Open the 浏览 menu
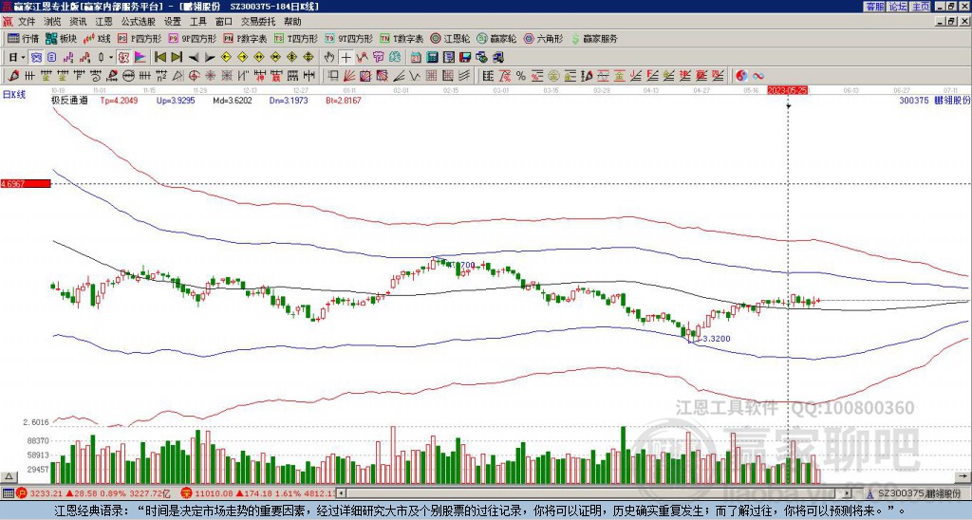972x520 pixels. [52, 22]
